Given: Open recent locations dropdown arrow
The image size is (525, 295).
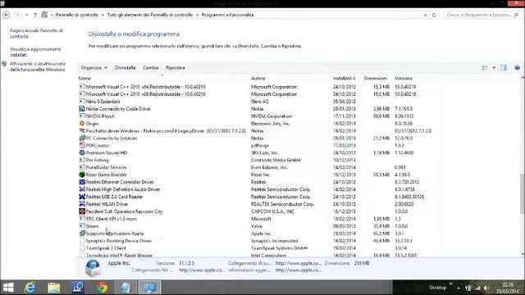Looking at the screenshot, I should pos(27,15).
